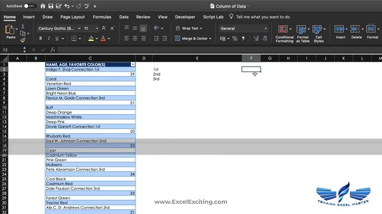
Task: Click the Undo arrow icon
Action: 67,6
